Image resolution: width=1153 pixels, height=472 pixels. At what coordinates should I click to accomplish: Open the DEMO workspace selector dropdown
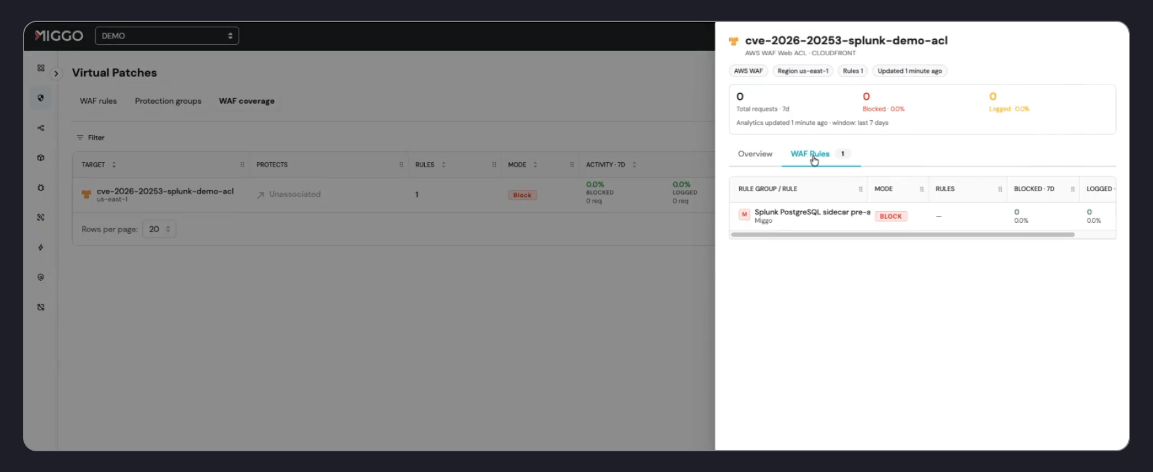click(167, 36)
